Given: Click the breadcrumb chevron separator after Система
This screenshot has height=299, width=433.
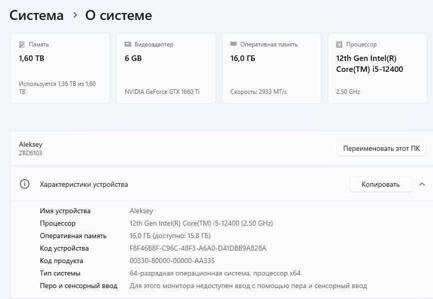Looking at the screenshot, I should (x=75, y=15).
